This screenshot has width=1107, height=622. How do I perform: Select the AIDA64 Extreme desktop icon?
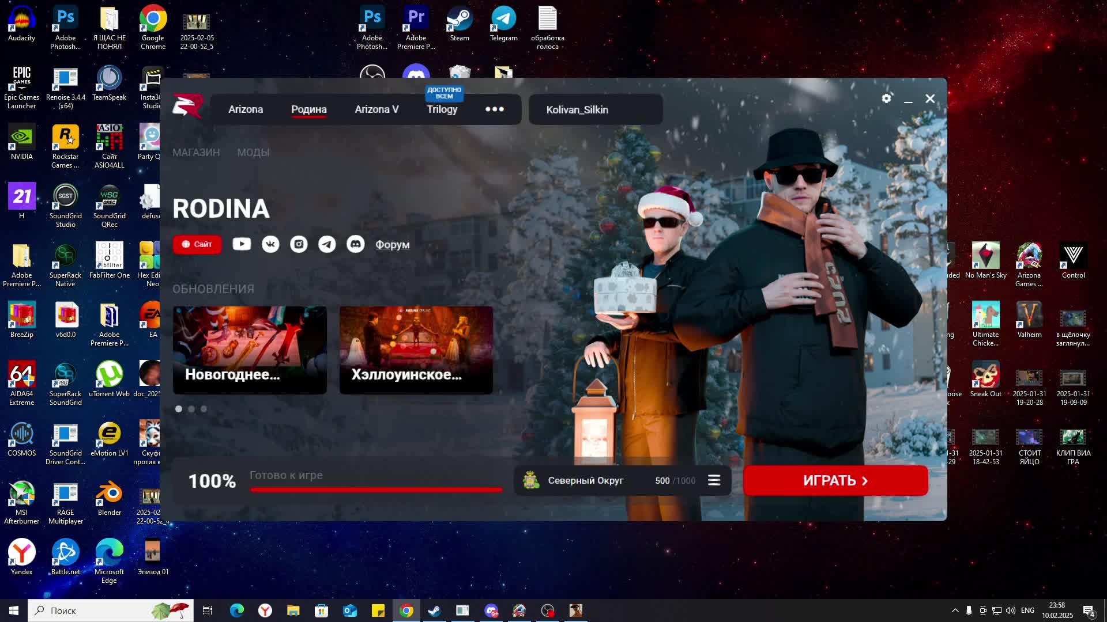21,384
